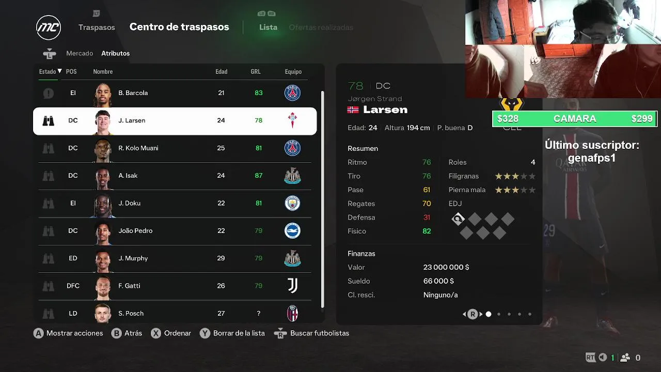Screen dimensions: 661x372
Task: Click the Manchester City crest on Doku row
Action: tap(292, 203)
